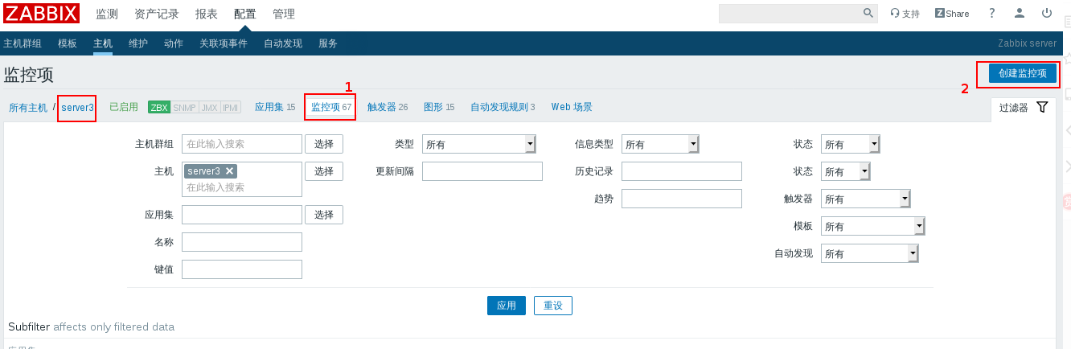Click the 重设 filter button
This screenshot has width=1071, height=349.
(553, 306)
